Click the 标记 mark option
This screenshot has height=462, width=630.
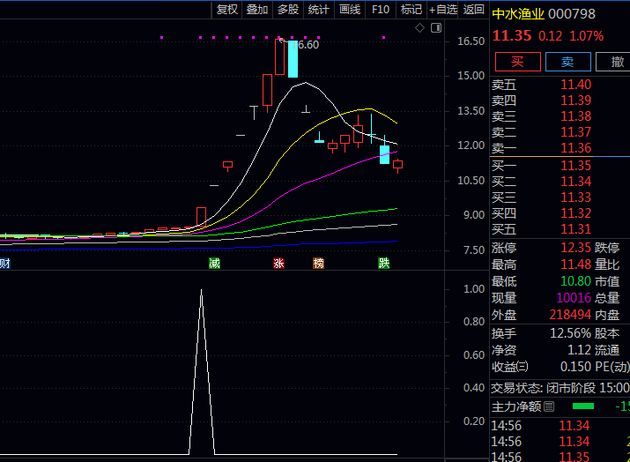(x=411, y=10)
